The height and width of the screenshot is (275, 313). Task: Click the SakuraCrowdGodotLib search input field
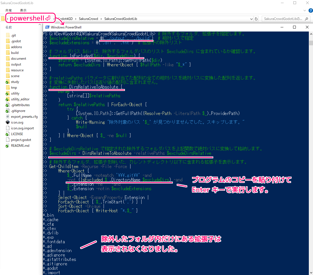tap(283, 19)
